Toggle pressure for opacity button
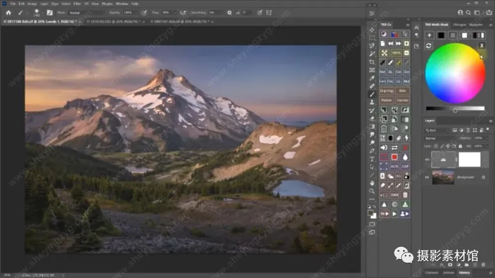The image size is (495, 278). pyautogui.click(x=144, y=13)
